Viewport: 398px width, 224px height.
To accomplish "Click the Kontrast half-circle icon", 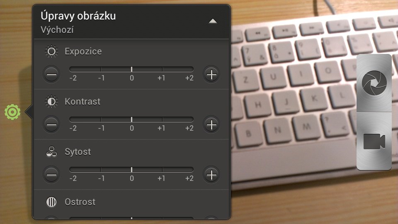I will [51, 102].
